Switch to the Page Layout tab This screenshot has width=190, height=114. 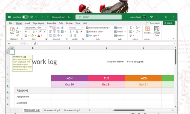coord(39,23)
